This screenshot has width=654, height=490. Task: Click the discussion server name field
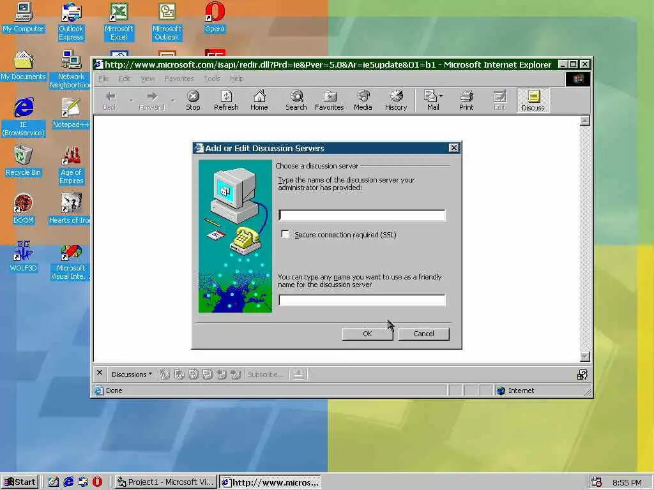362,215
